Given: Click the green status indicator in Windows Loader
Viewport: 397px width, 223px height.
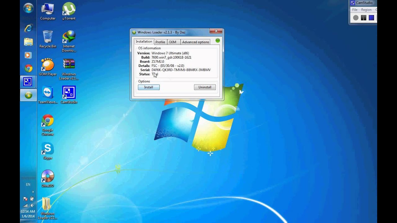Looking at the screenshot, I should (218, 40).
